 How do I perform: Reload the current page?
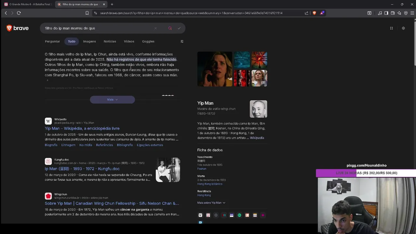pos(19,13)
